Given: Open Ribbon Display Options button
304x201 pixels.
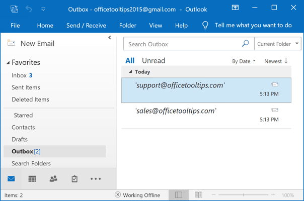Looking at the screenshot, I should tap(235, 8).
